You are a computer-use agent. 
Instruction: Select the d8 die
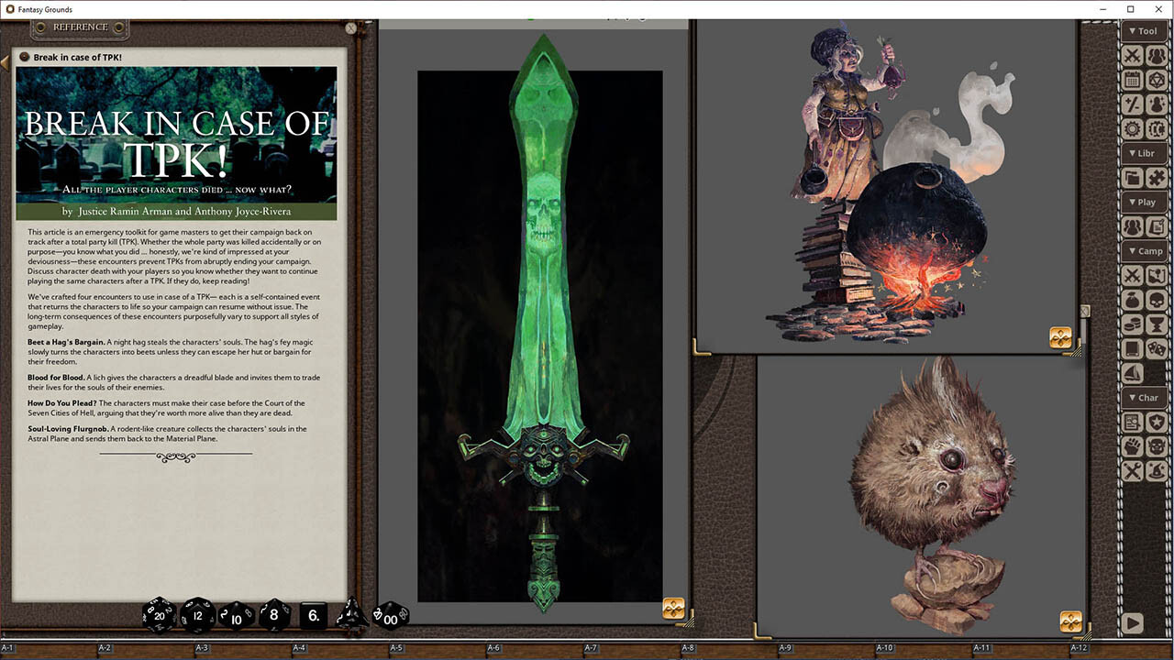point(274,615)
